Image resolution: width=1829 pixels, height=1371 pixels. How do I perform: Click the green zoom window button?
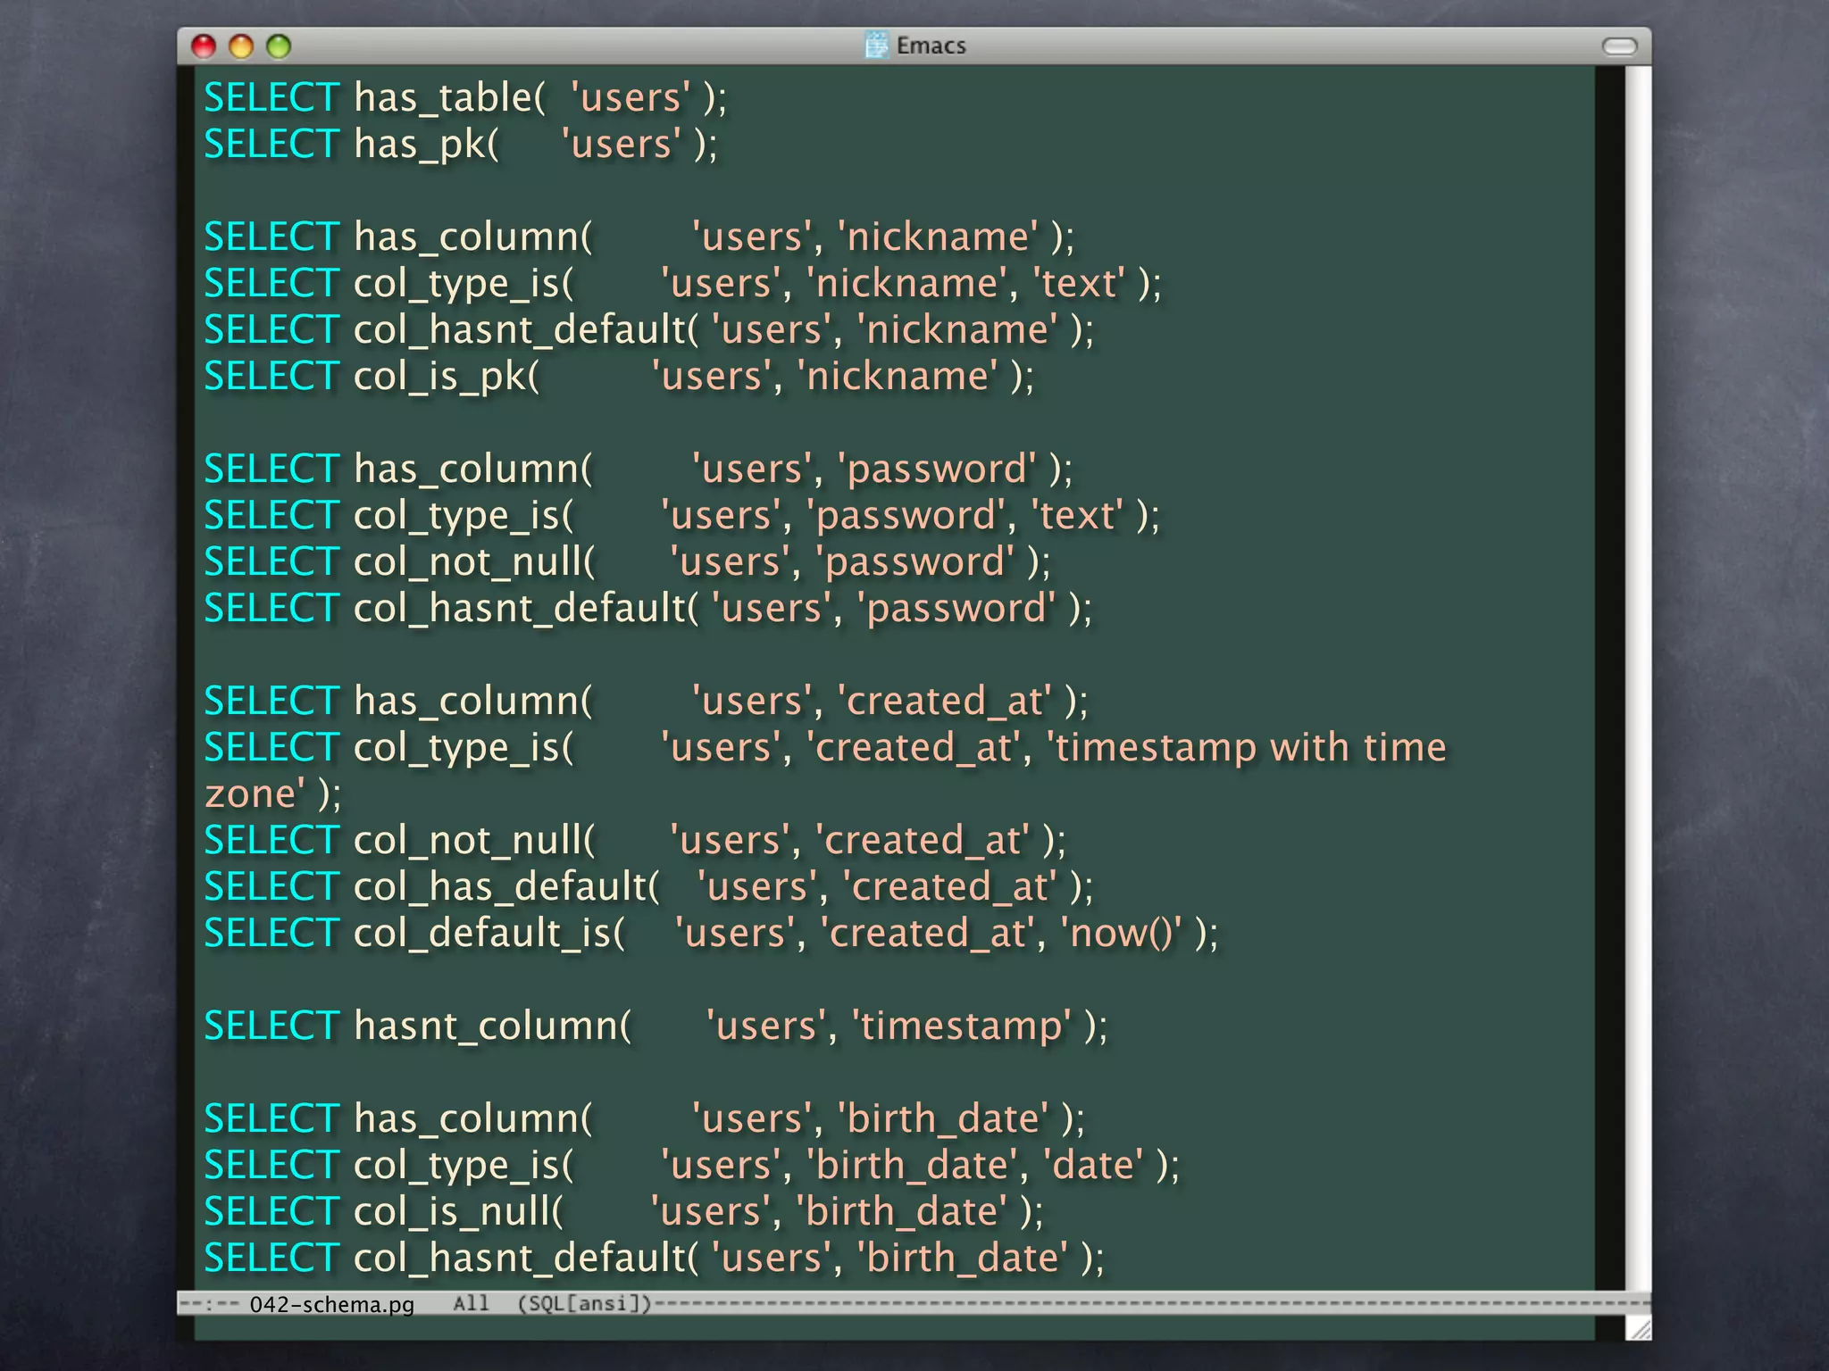[279, 46]
